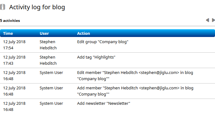Click the 12 July 2018 17:43 timestamp

coord(14,60)
